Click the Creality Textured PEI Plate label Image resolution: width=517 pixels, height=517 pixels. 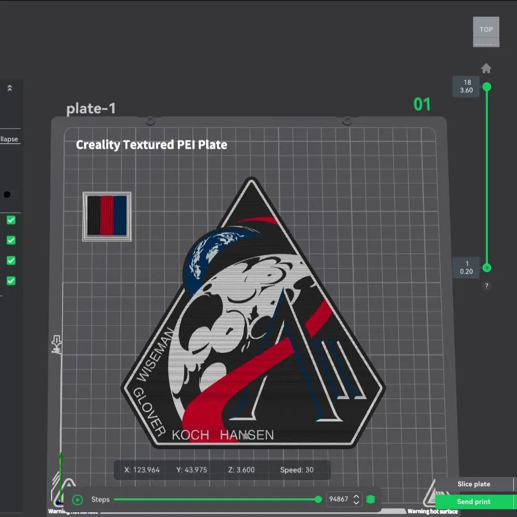(x=151, y=145)
